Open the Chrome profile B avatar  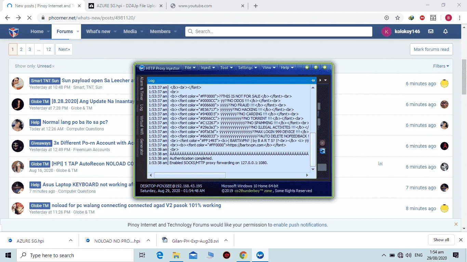coord(448,18)
